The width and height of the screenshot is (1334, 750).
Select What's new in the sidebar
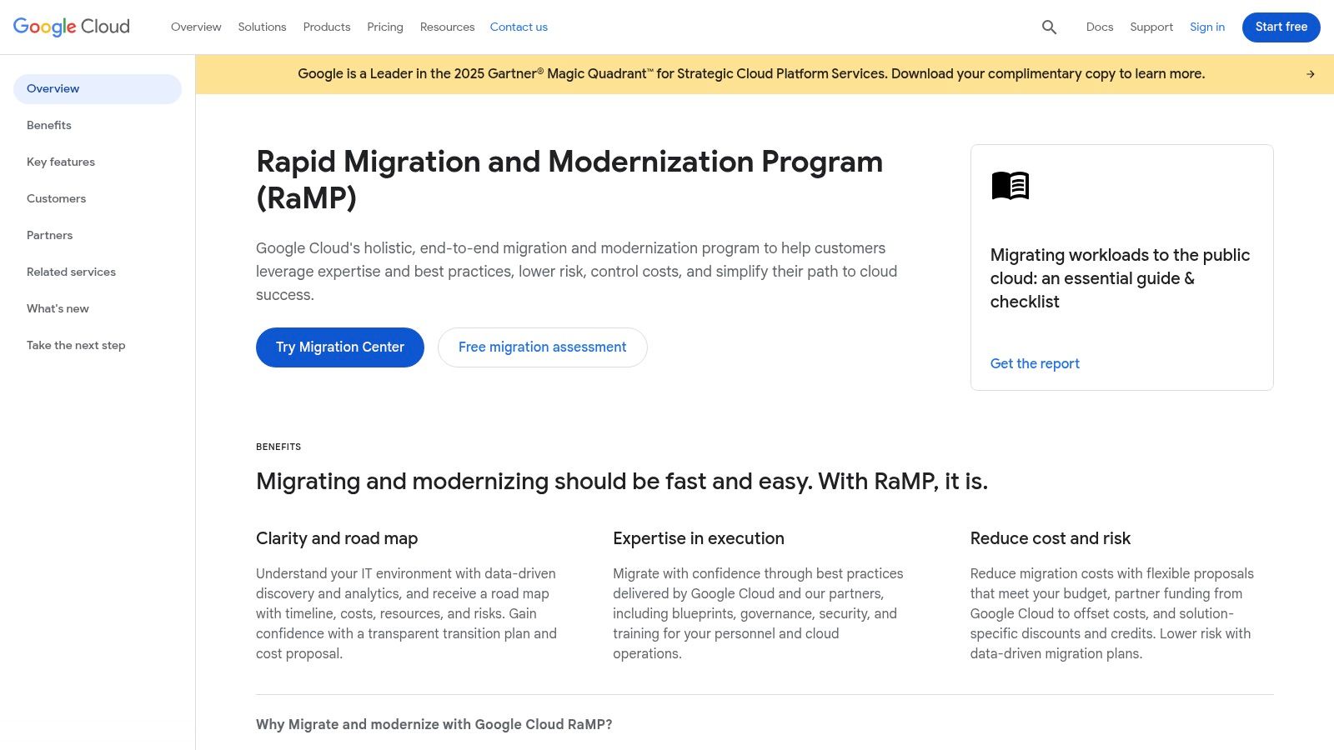click(x=58, y=308)
